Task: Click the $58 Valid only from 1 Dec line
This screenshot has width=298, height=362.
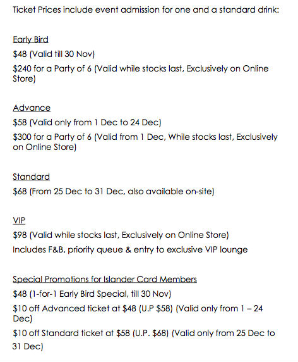Action: 87,122
